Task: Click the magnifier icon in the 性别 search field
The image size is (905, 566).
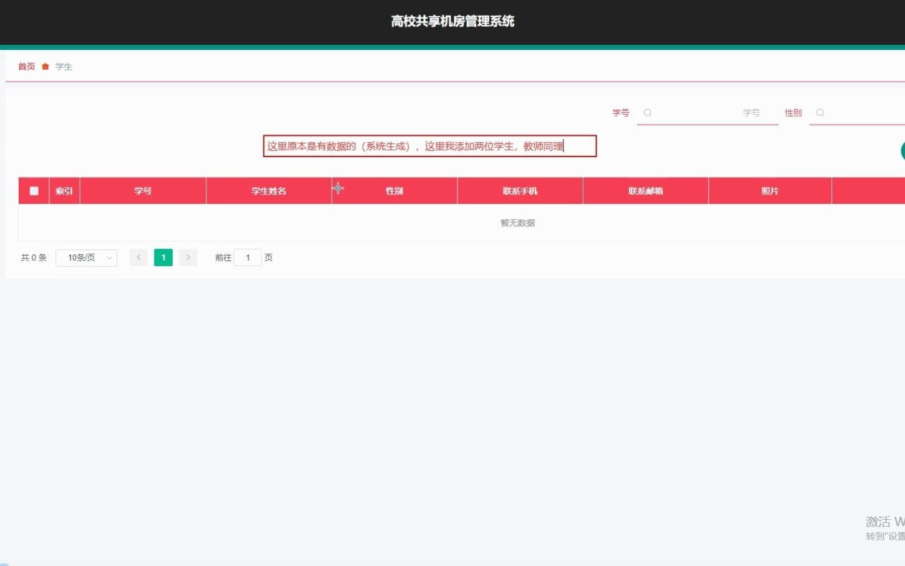Action: (820, 113)
